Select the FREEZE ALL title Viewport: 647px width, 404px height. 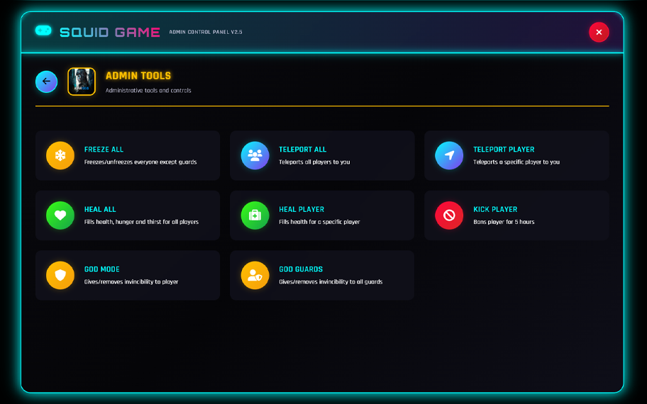[104, 150]
